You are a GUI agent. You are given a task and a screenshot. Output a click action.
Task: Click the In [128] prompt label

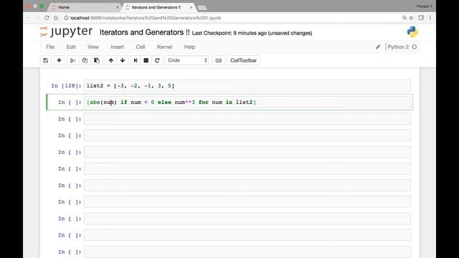tap(66, 86)
